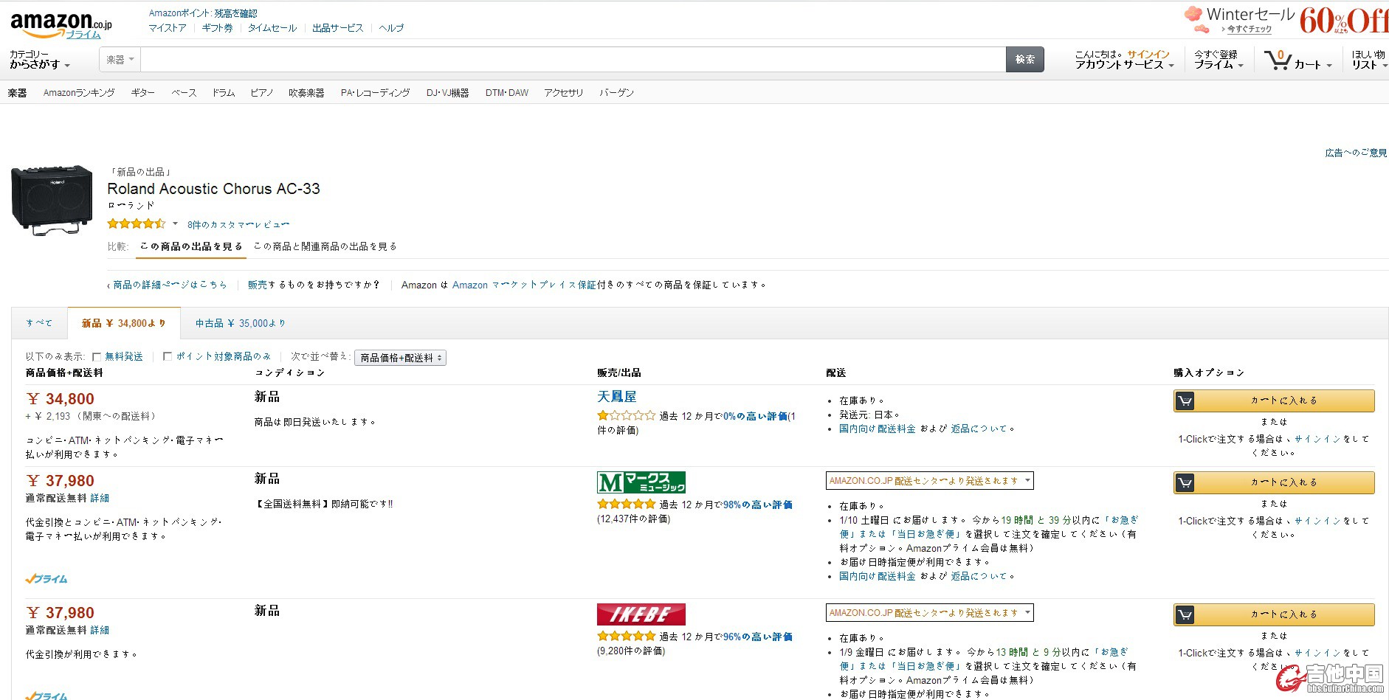1389x700 pixels.
Task: Click the IKEBE seller logo
Action: (641, 614)
